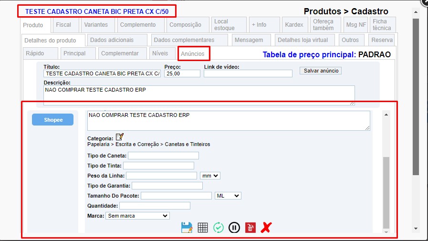Click the red trash delete icon
428x241 pixels.
(251, 227)
